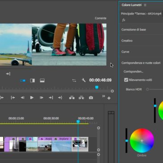Click the swap sides arrows icon
The image size is (163, 163).
pos(74,81)
